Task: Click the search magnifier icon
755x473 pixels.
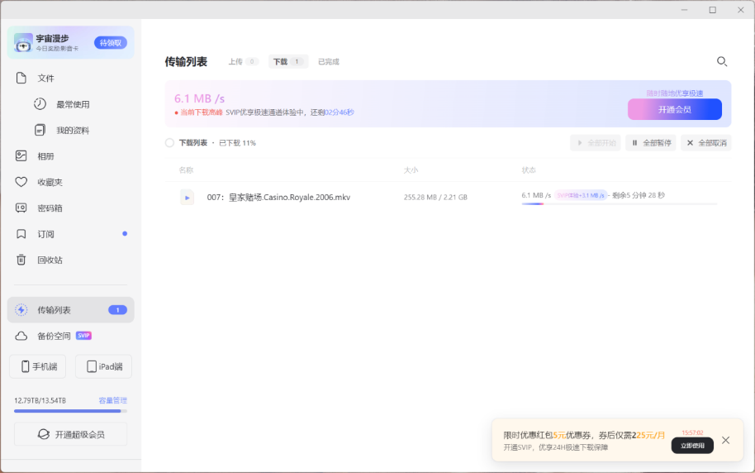Action: (x=721, y=61)
